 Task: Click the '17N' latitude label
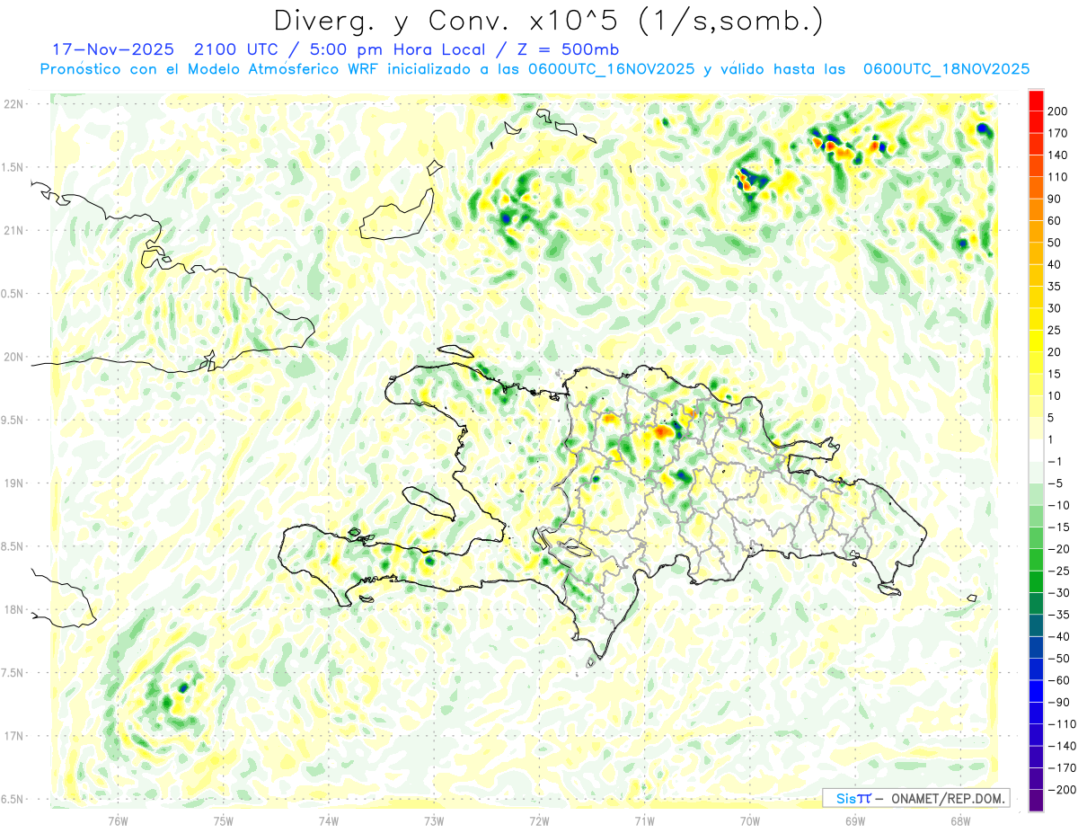pos(13,736)
